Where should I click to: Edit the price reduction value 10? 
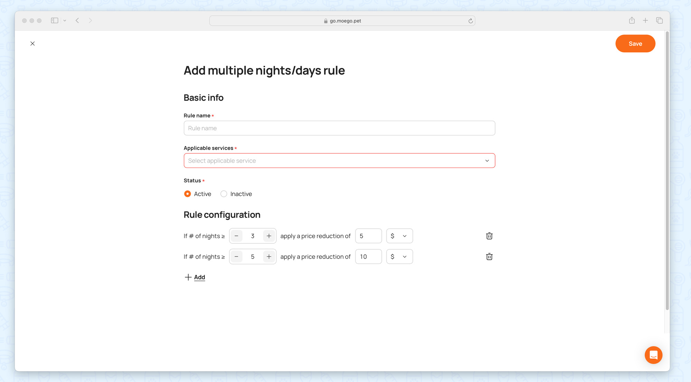[x=368, y=257]
